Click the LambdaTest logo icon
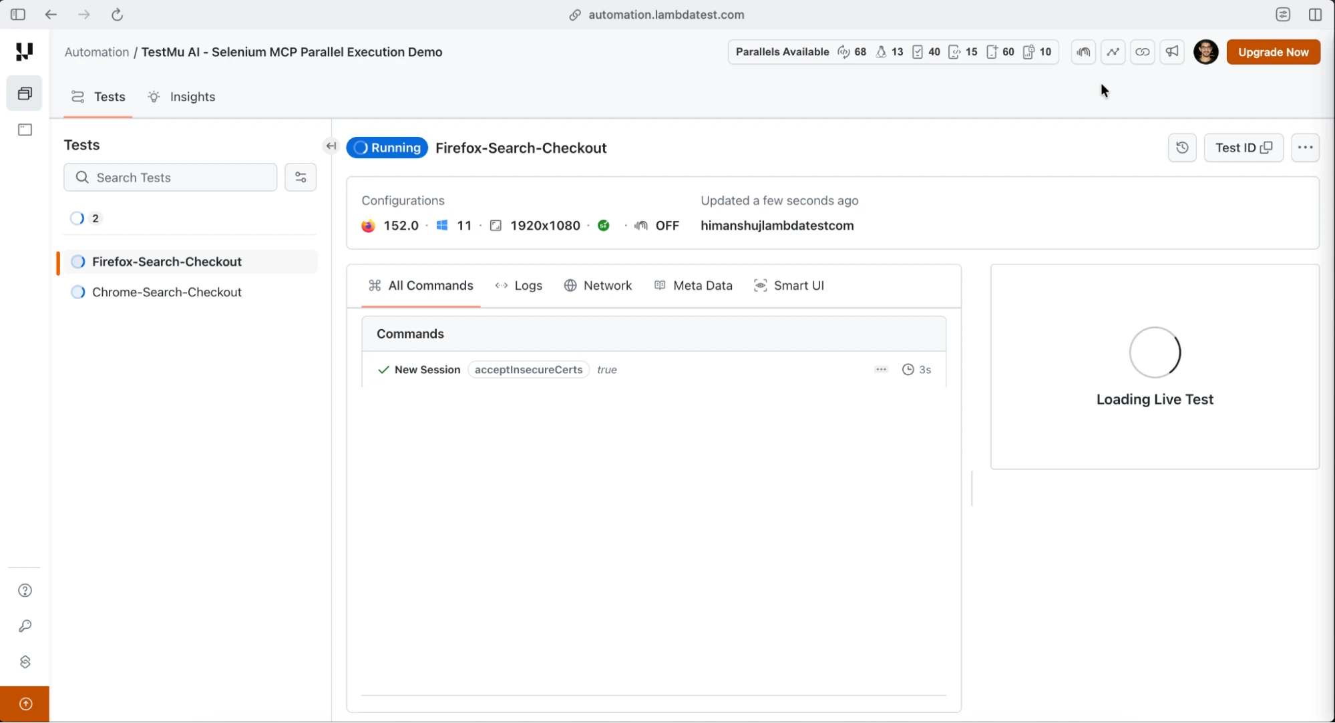Image resolution: width=1335 pixels, height=723 pixels. [25, 51]
